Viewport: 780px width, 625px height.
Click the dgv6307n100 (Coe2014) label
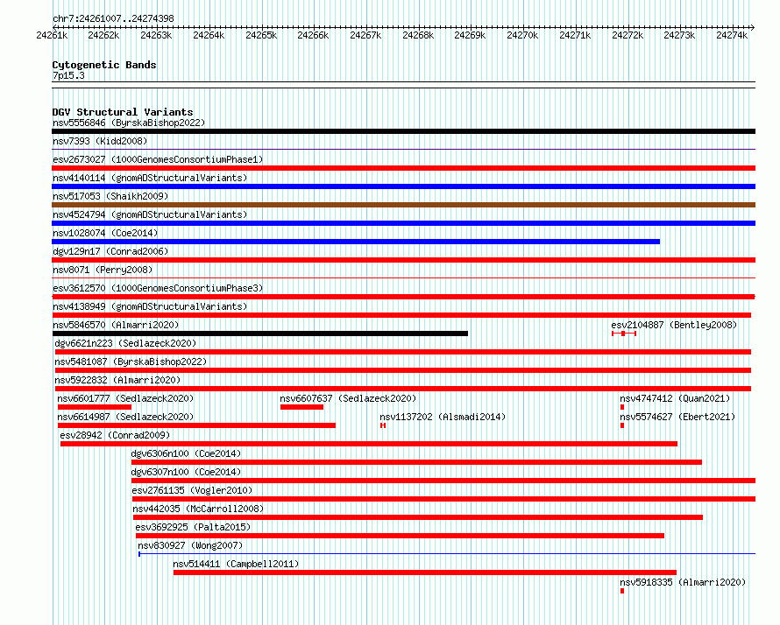186,472
